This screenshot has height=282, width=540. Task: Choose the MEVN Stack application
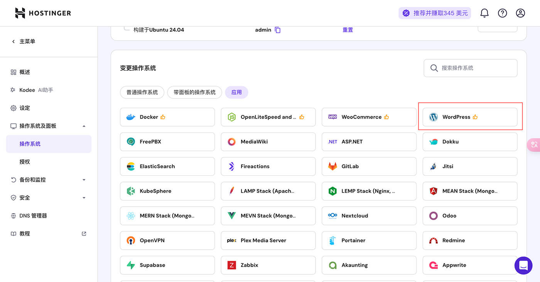point(268,215)
